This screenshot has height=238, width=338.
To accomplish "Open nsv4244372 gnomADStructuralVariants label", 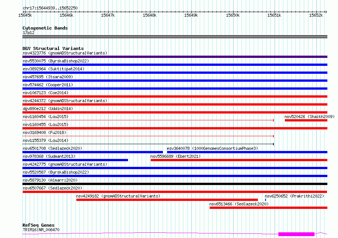I will click(65, 101).
